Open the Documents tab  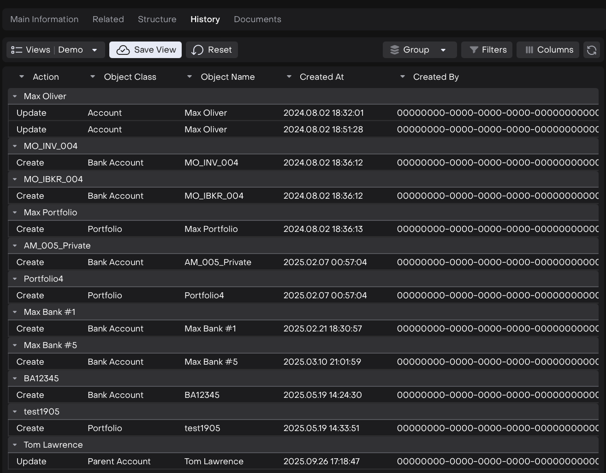click(x=257, y=19)
